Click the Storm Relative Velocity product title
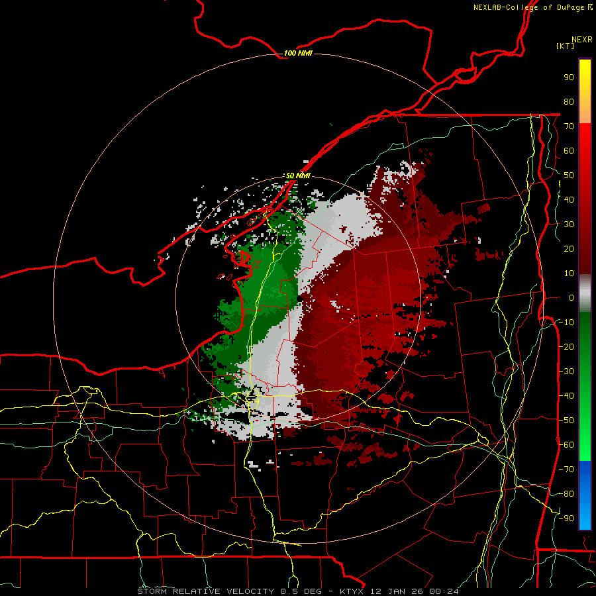The height and width of the screenshot is (596, 596). (206, 591)
